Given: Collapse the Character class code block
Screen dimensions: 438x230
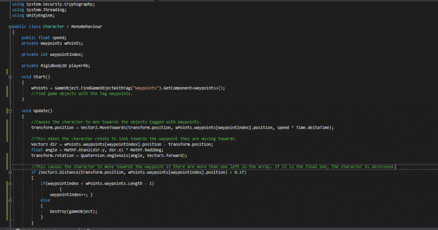Looking at the screenshot, I should tap(10, 26).
